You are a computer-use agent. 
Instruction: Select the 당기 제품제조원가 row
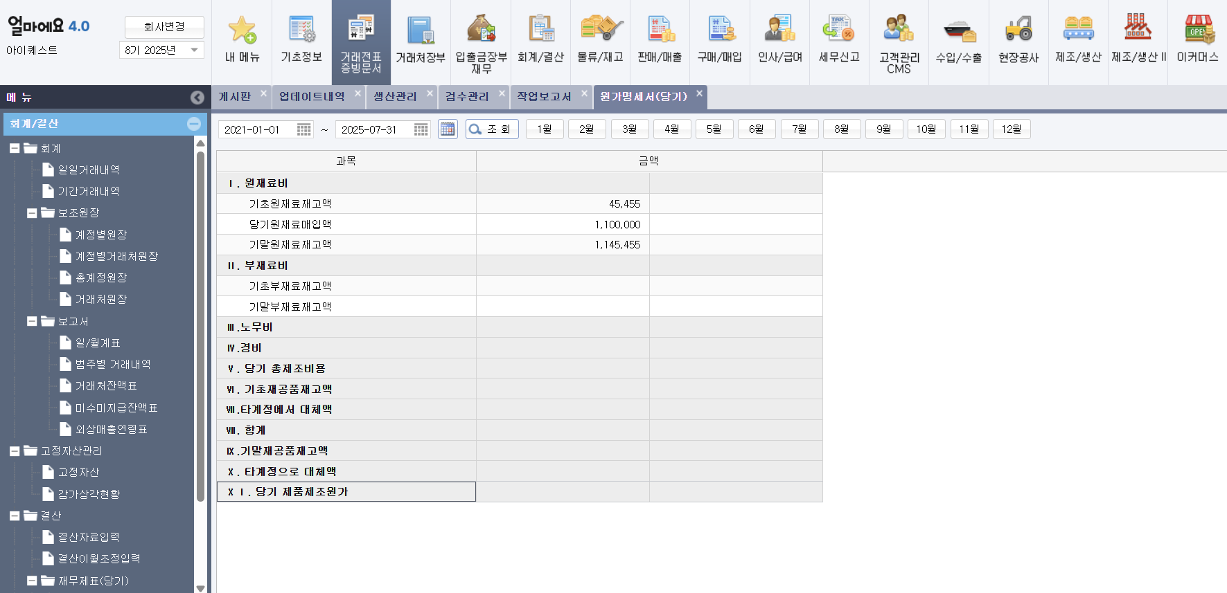pyautogui.click(x=520, y=492)
